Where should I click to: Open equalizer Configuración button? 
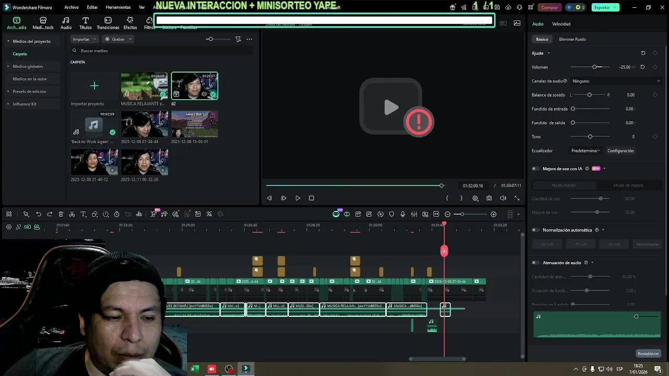pos(620,151)
